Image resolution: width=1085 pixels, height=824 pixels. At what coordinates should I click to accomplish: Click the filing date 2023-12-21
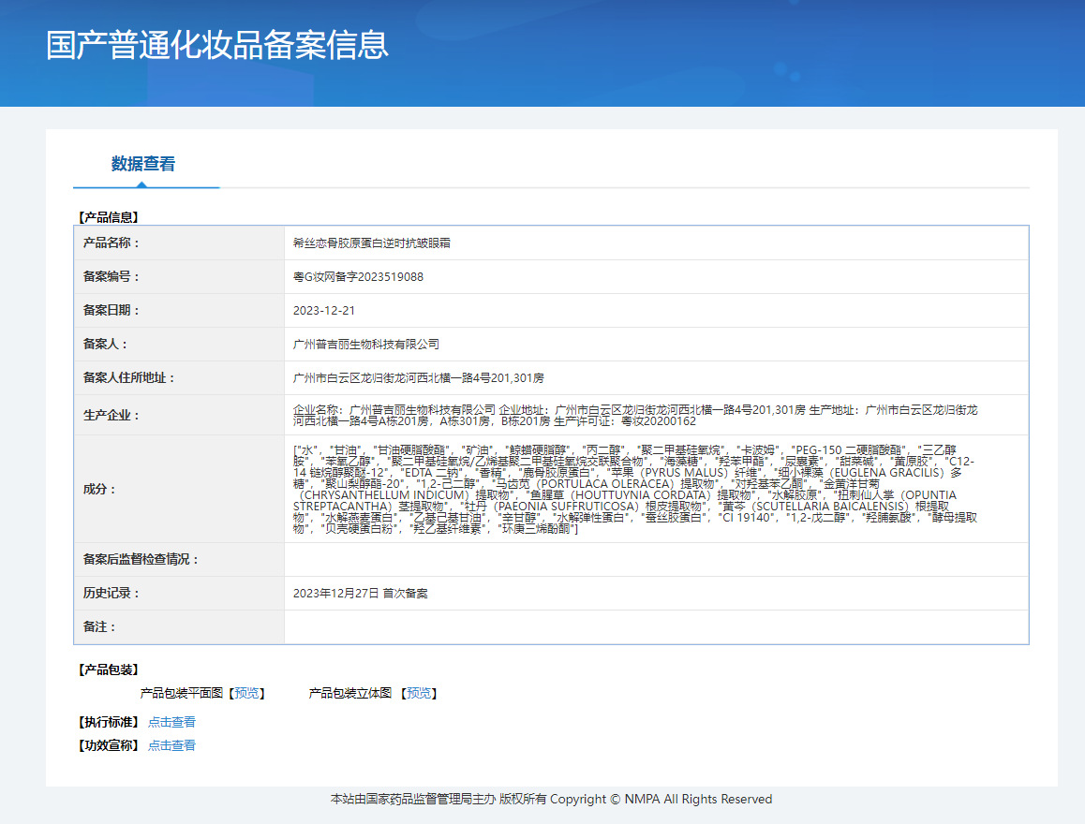pyautogui.click(x=324, y=310)
